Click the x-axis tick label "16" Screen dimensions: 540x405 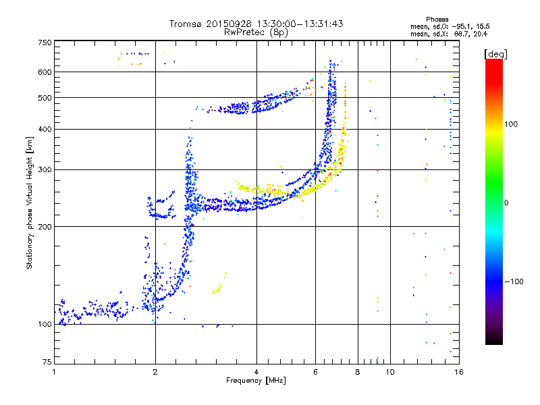tap(459, 372)
